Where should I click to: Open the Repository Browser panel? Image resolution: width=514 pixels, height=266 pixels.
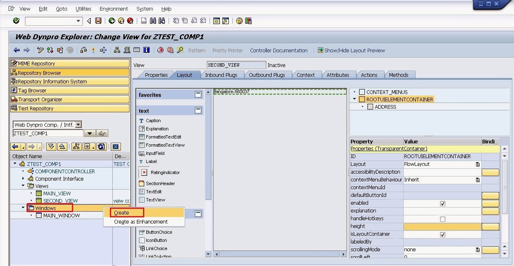(x=69, y=73)
